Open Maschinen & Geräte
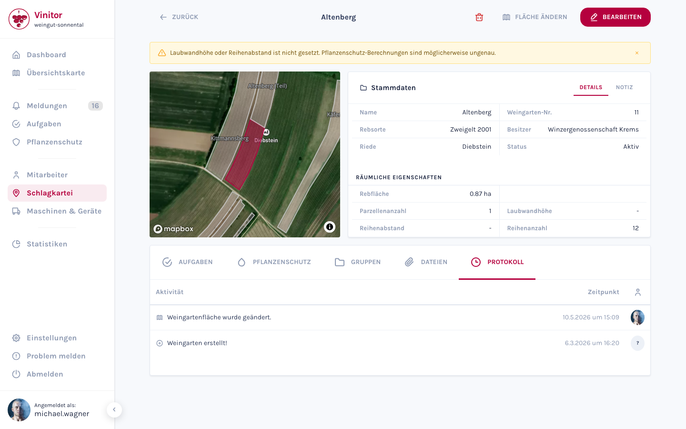 pyautogui.click(x=57, y=211)
